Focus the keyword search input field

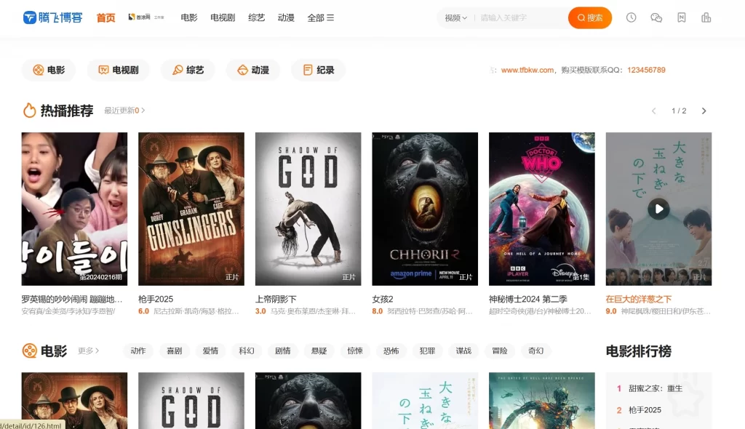click(521, 18)
